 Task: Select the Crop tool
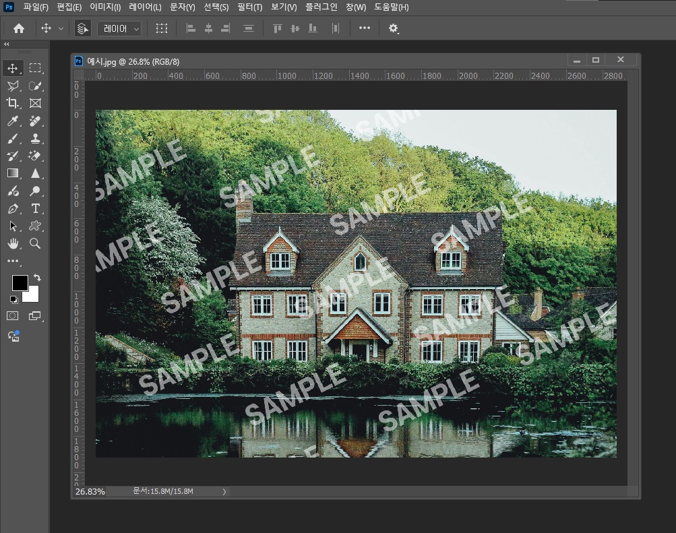tap(13, 103)
